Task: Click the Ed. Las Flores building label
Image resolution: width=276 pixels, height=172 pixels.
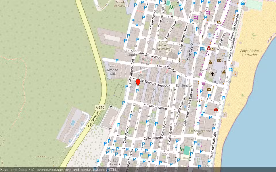Action: click(x=113, y=162)
